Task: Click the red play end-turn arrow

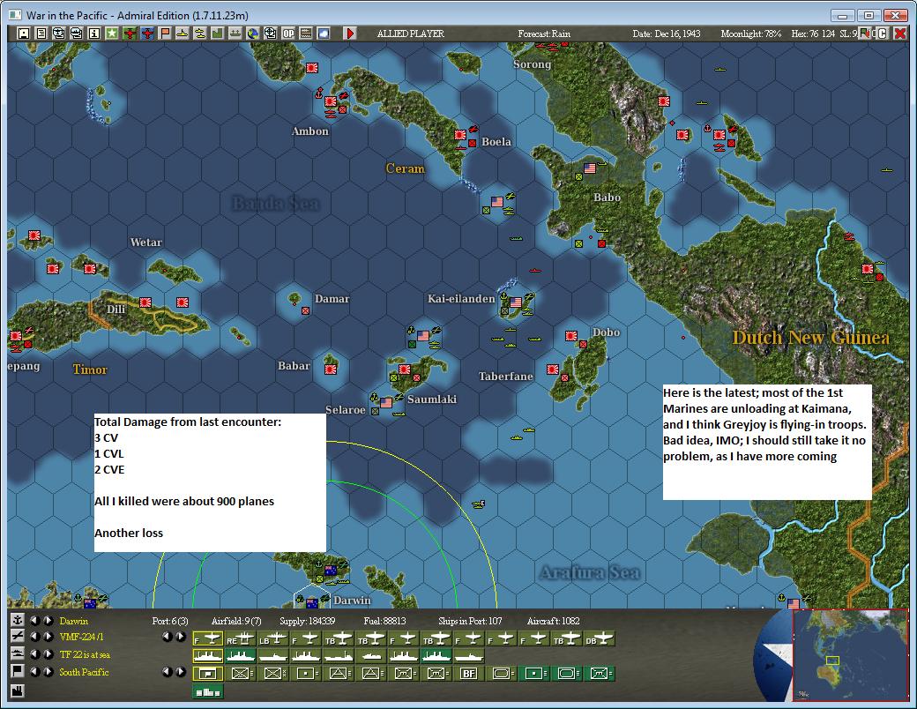Action: coord(349,34)
